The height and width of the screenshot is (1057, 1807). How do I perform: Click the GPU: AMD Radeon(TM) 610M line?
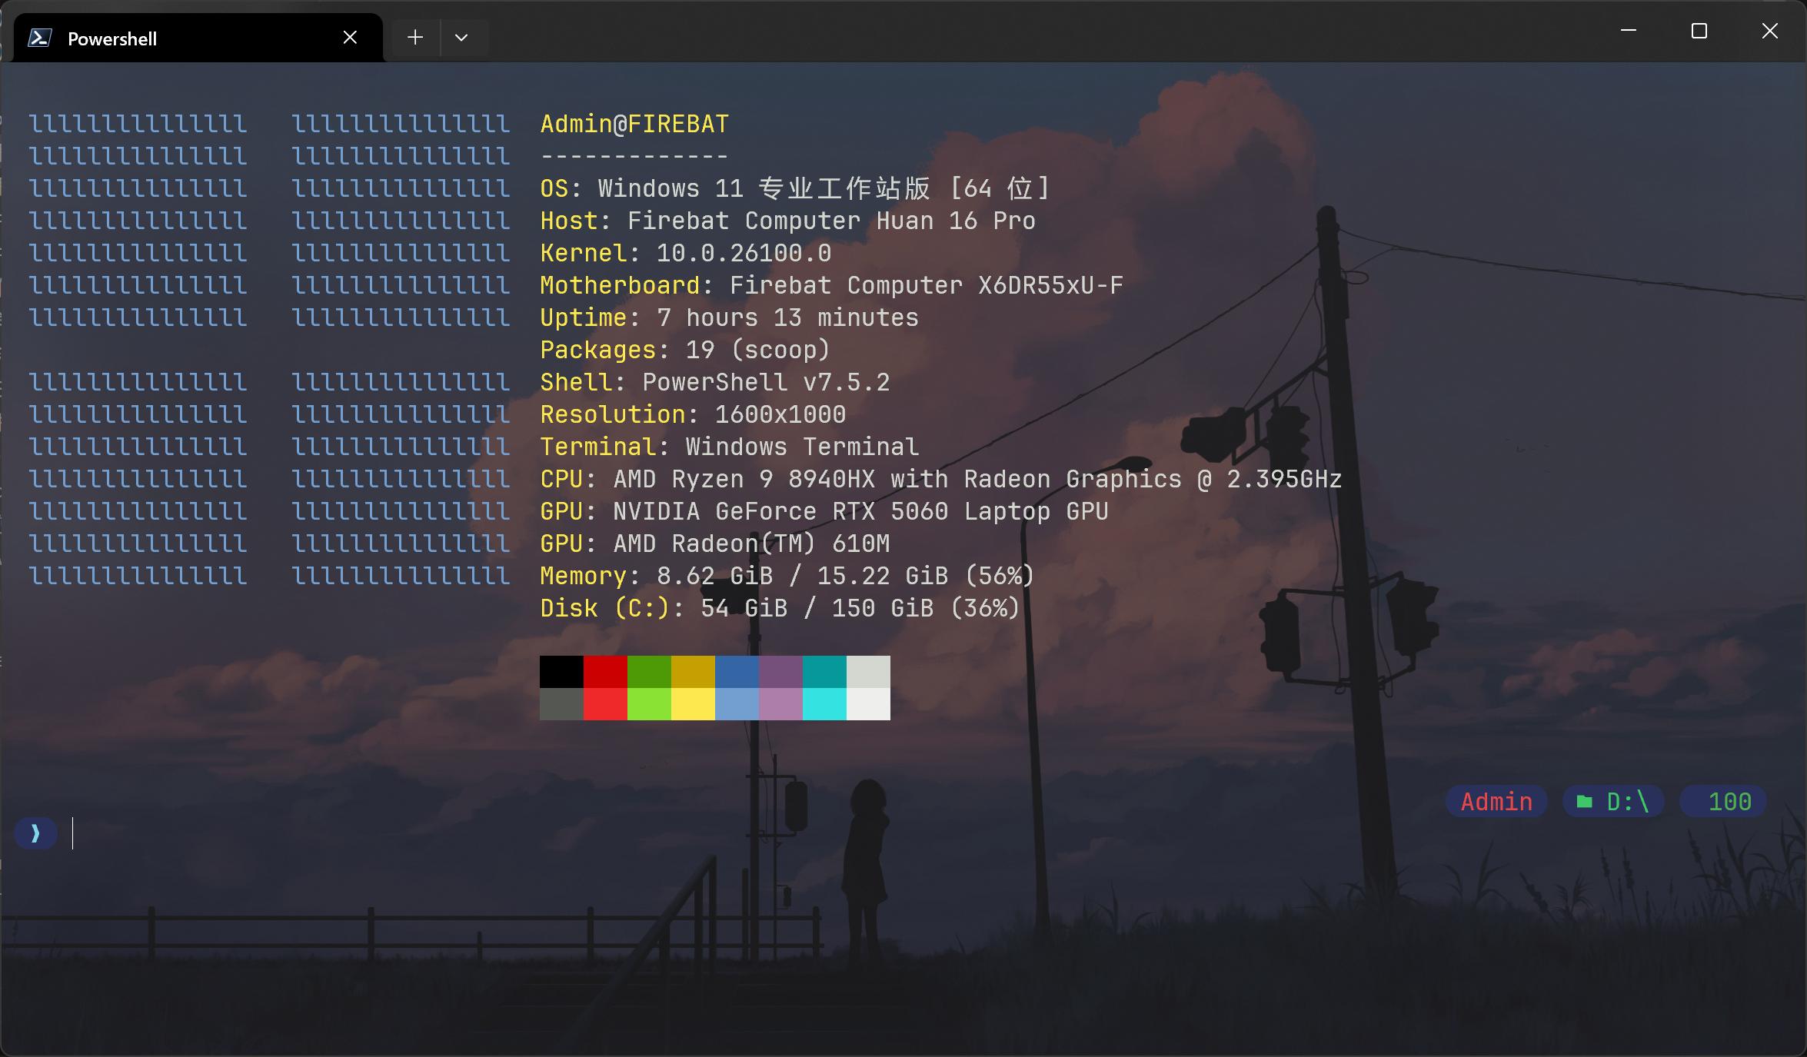(715, 543)
